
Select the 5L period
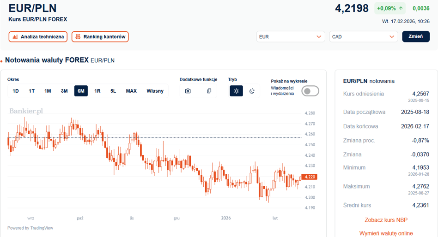click(x=113, y=91)
